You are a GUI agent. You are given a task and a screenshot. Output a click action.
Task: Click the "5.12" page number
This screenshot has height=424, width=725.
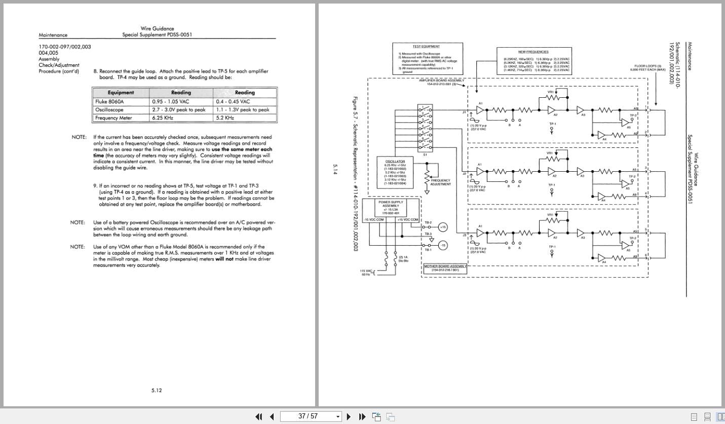pos(157,390)
